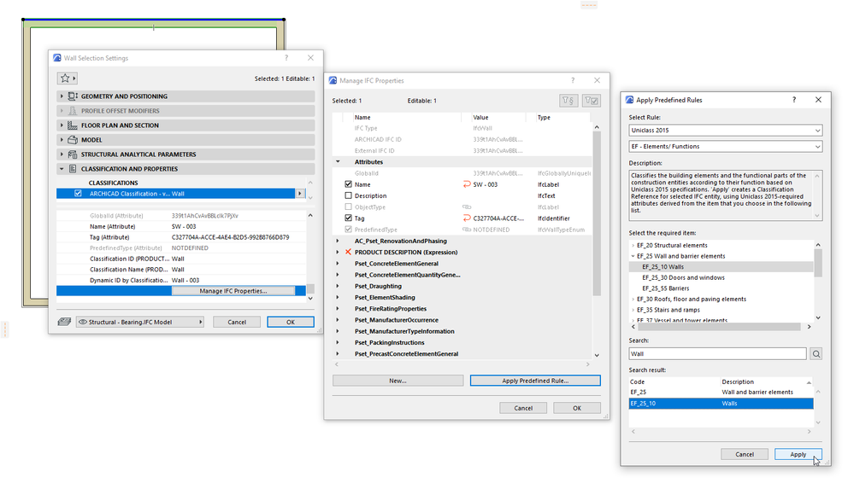Open Uniclass 2015 rule dropdown
The width and height of the screenshot is (854, 483).
(726, 131)
